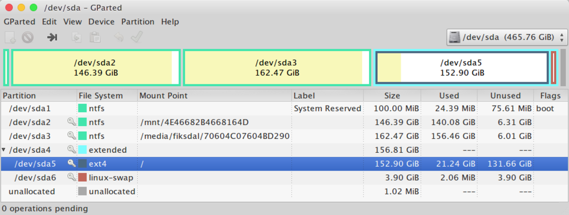The width and height of the screenshot is (569, 215).
Task: Open the View menu
Action: point(72,22)
